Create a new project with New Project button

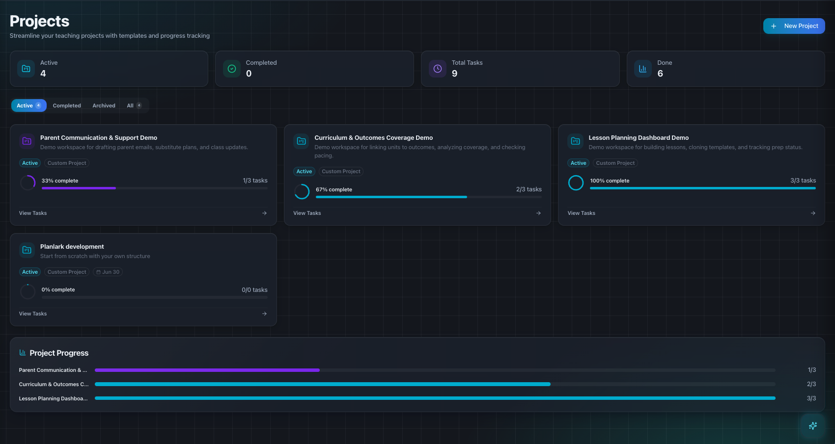(x=794, y=26)
